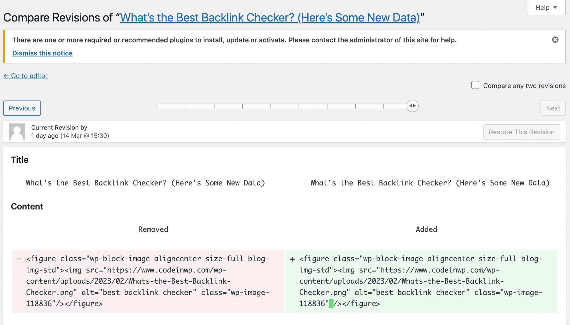Click the revision timestamp text
Image resolution: width=570 pixels, height=325 pixels.
click(x=70, y=136)
